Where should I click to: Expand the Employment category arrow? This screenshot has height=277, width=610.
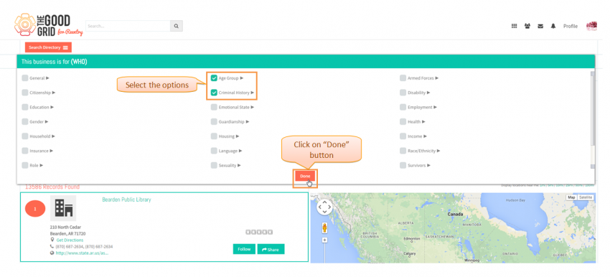[x=435, y=107]
